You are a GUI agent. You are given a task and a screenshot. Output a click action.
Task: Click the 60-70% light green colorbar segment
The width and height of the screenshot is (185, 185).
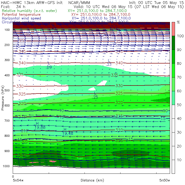pyautogui.click(x=173, y=84)
